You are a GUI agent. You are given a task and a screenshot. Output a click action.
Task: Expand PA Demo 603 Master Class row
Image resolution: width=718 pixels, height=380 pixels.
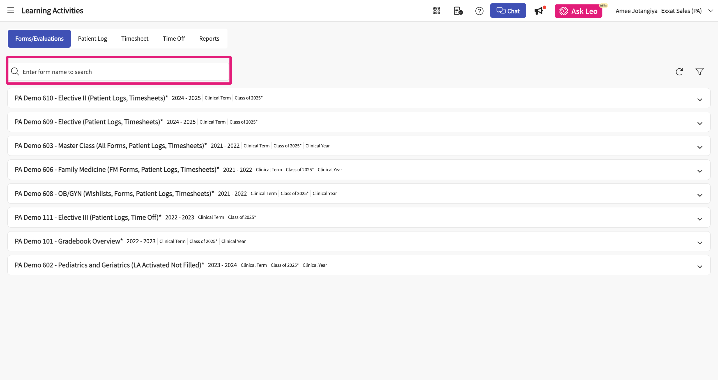700,147
